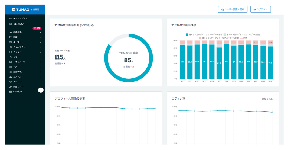Toggle legend 週１日もログインしていない pink swatch

200,38
